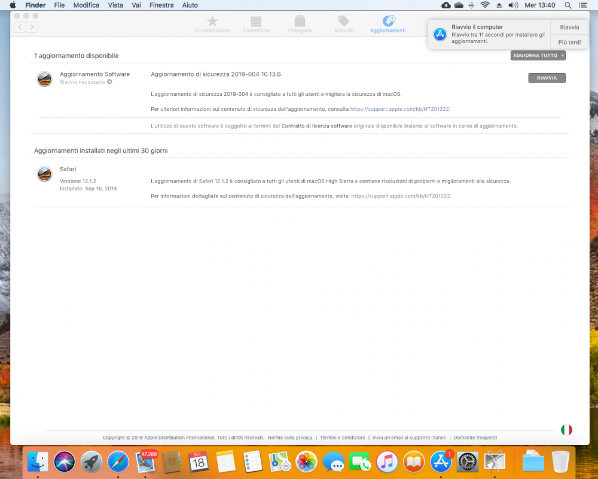
Task: Click the Wi-Fi status icon
Action: [485, 5]
